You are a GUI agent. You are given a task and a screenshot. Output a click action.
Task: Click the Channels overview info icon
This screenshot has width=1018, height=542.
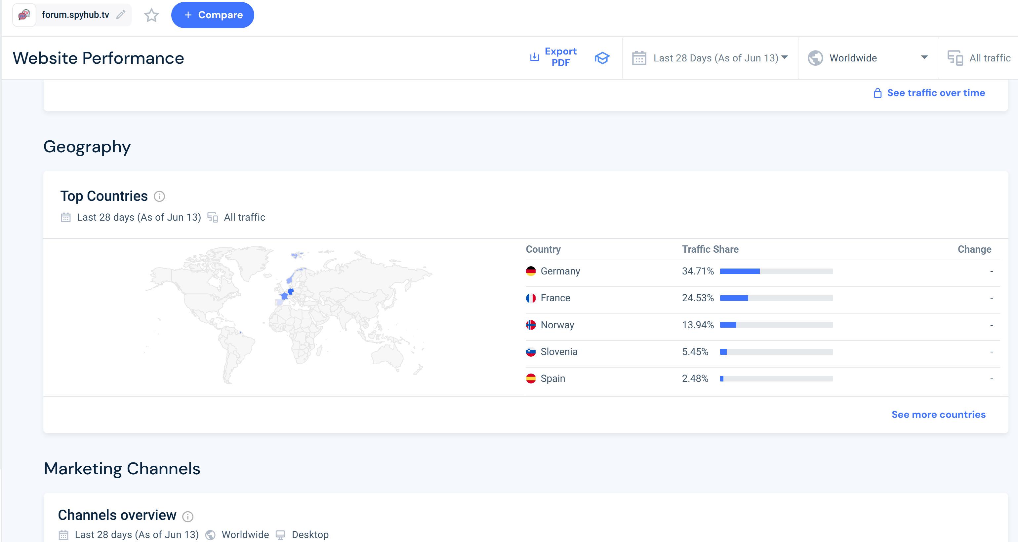188,516
